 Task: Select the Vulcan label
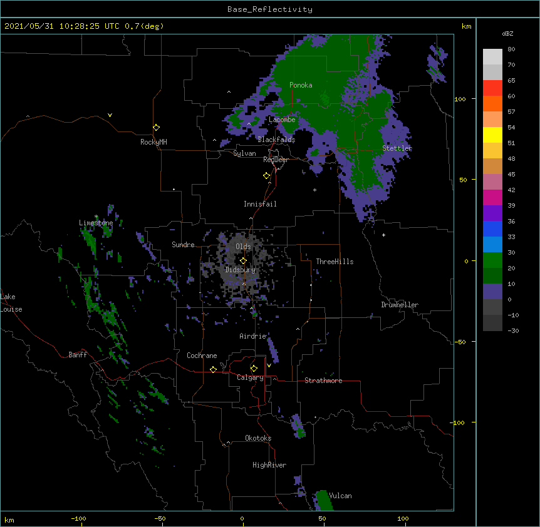340,496
